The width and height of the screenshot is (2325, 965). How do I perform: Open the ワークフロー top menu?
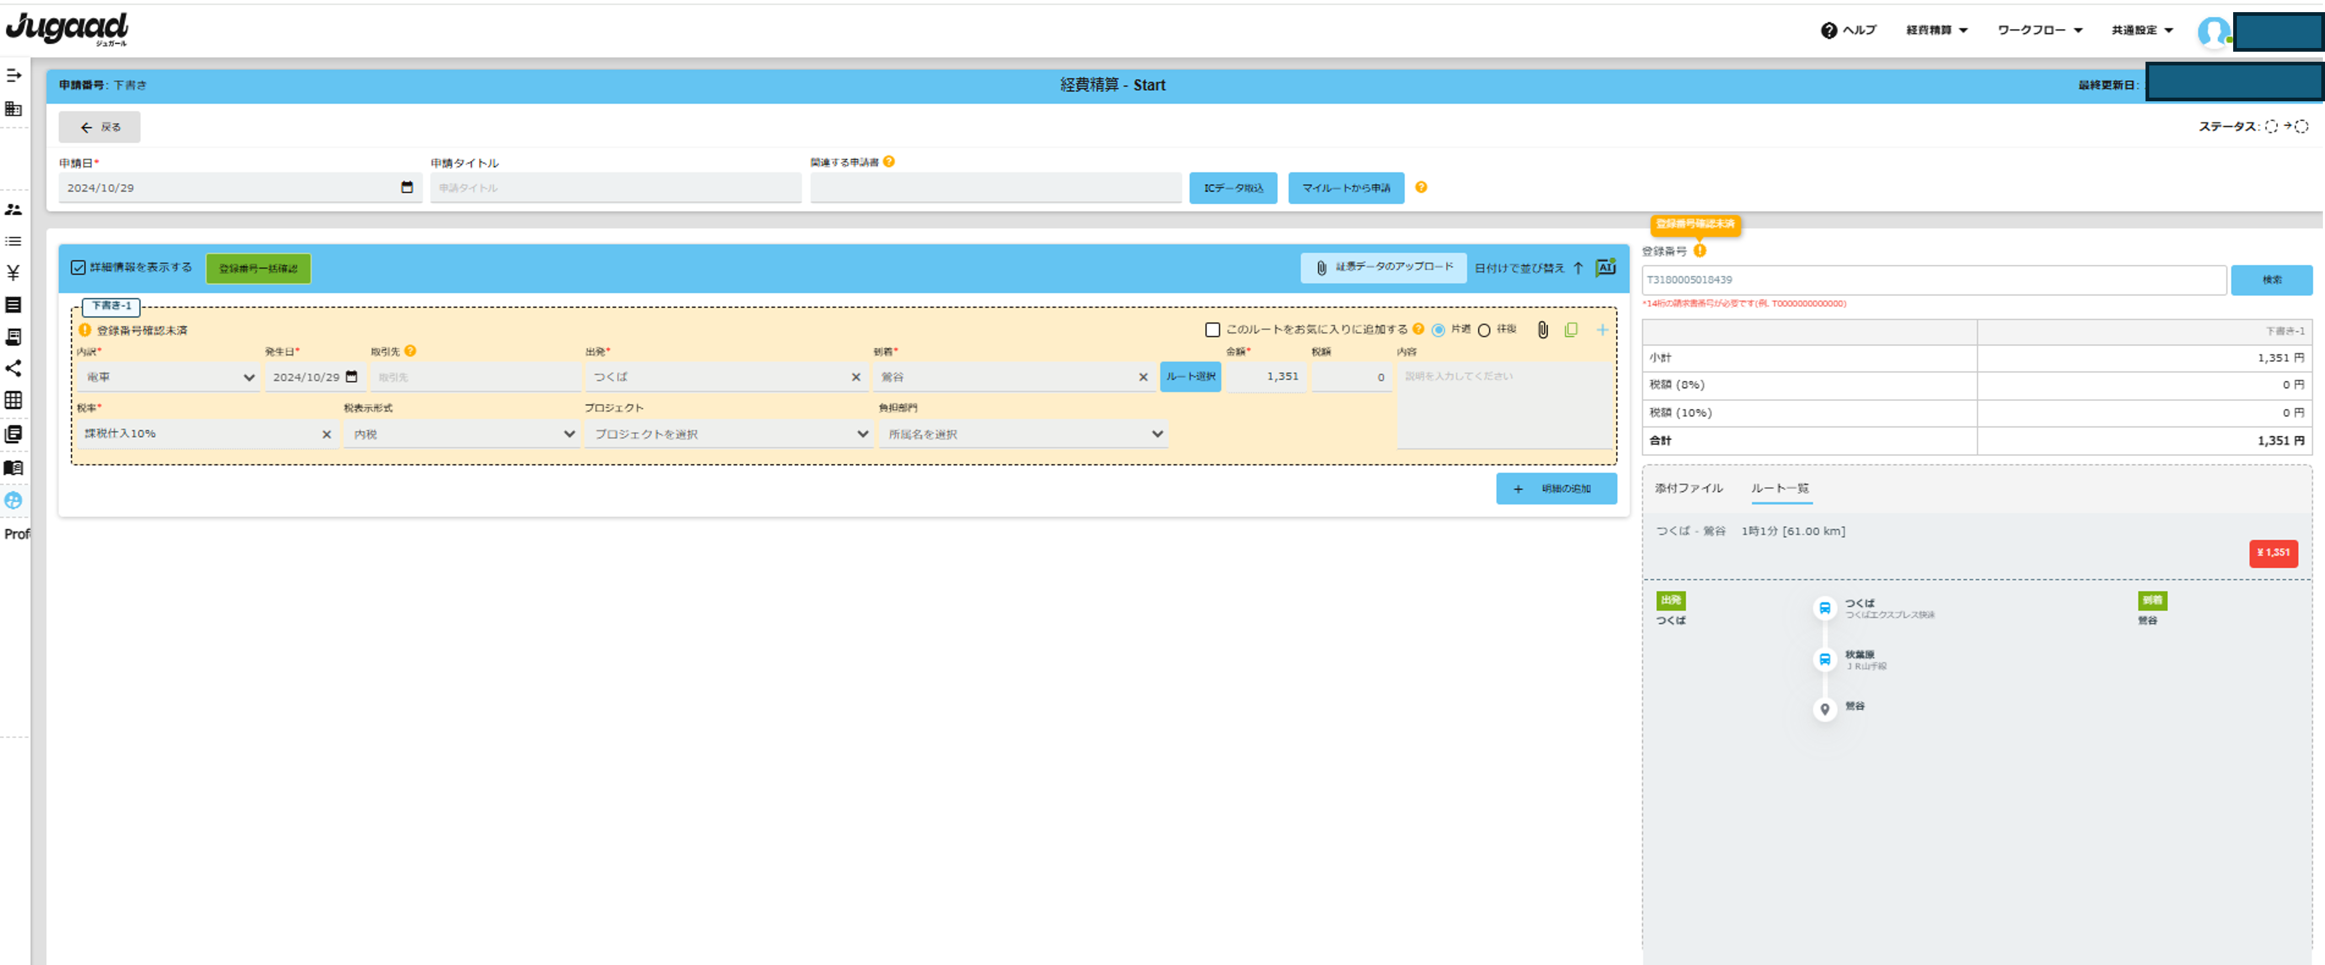(x=2040, y=31)
